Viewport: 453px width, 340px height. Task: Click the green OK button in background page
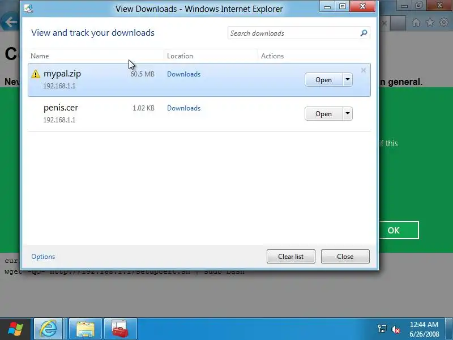(399, 230)
